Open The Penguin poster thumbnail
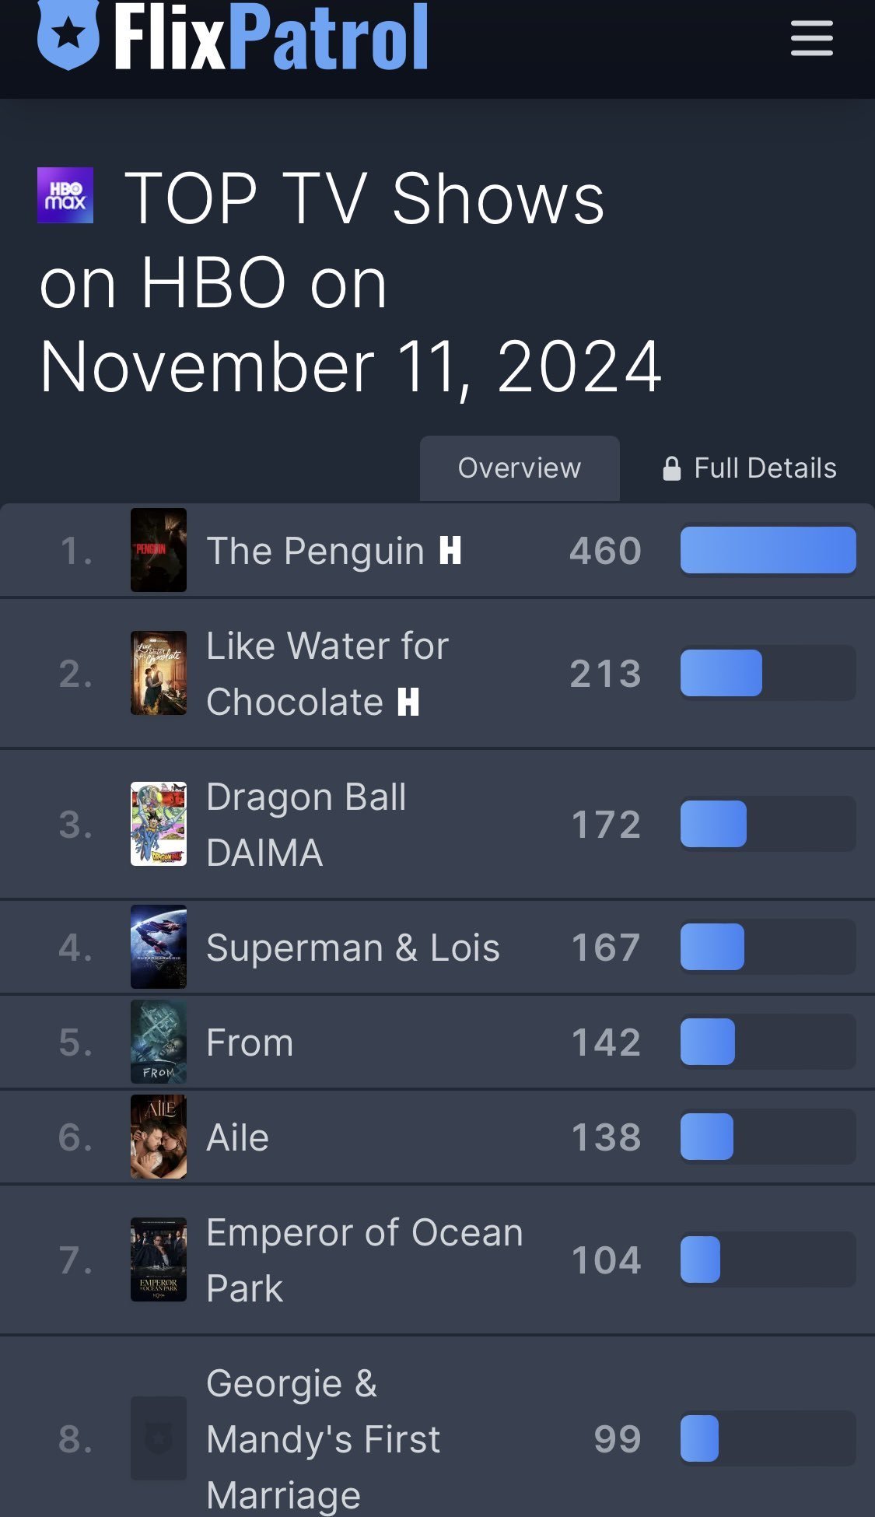The width and height of the screenshot is (875, 1517). click(159, 550)
